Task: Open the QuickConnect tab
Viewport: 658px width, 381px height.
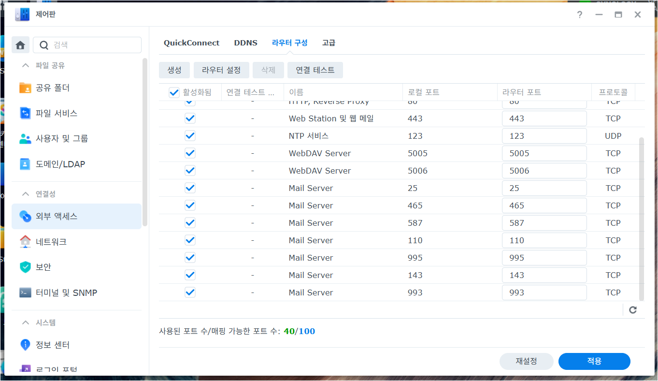Action: click(x=191, y=43)
